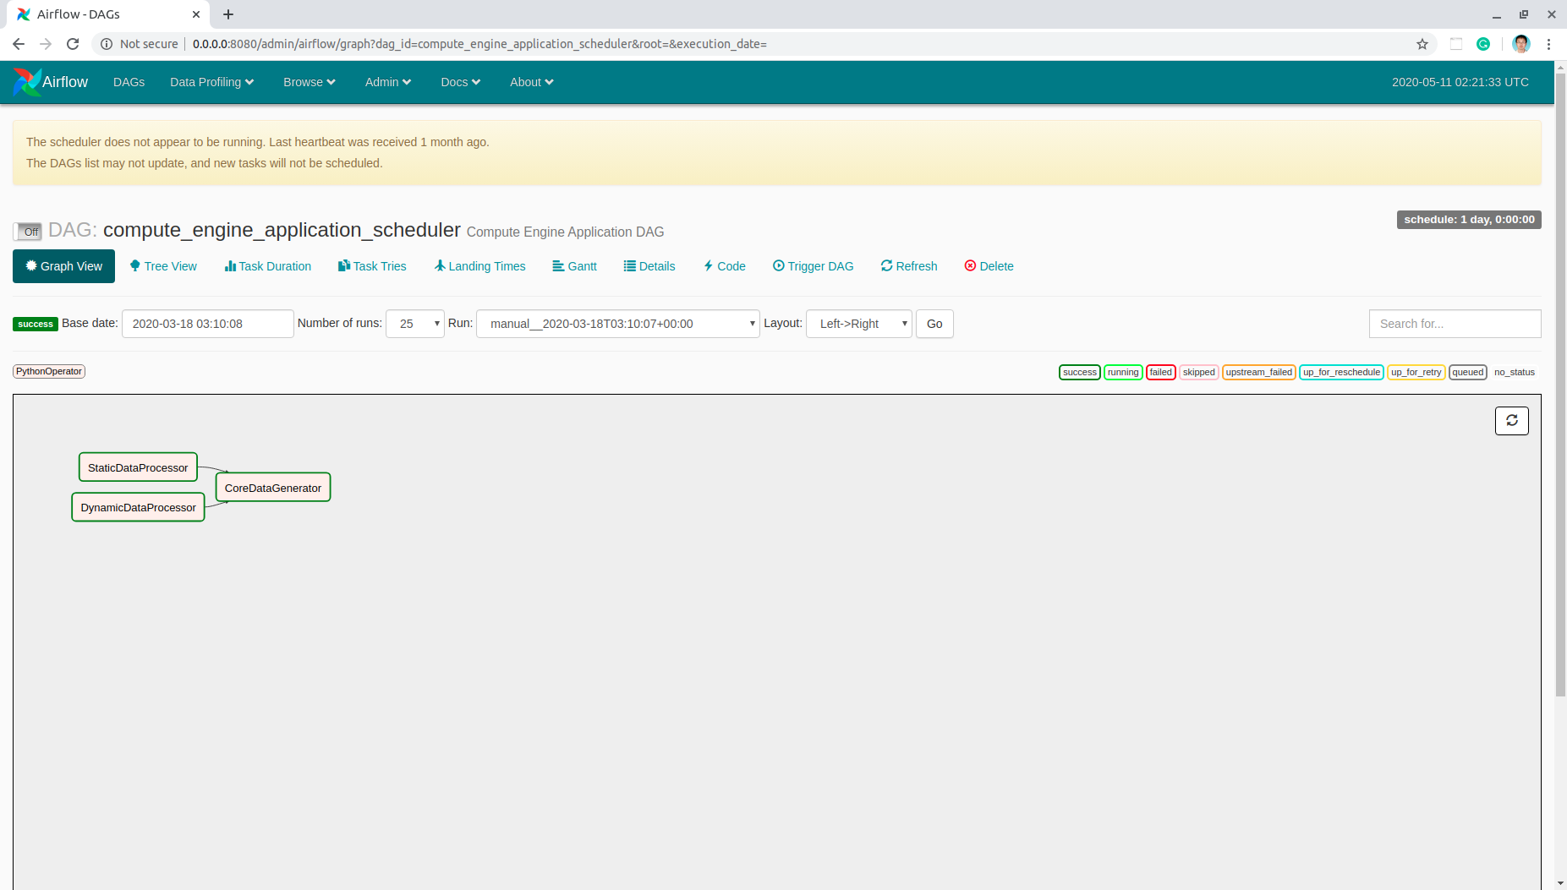Open the Gantt chart tab
Image resolution: width=1567 pixels, height=890 pixels.
574,266
